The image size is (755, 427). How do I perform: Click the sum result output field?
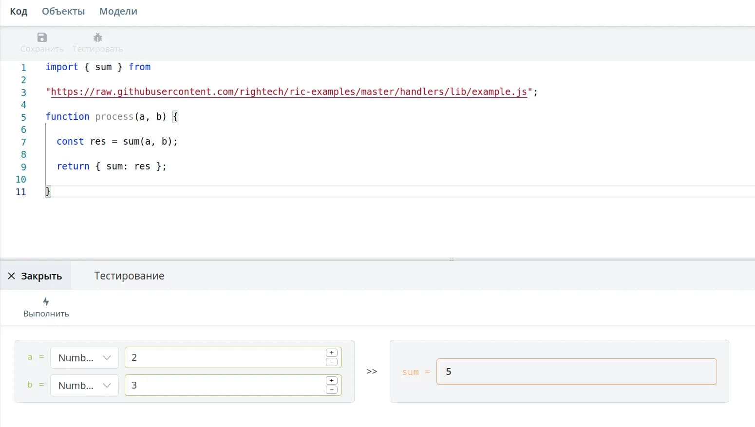tap(576, 371)
